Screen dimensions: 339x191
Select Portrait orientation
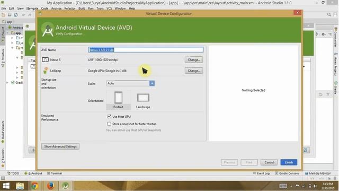coord(118,100)
